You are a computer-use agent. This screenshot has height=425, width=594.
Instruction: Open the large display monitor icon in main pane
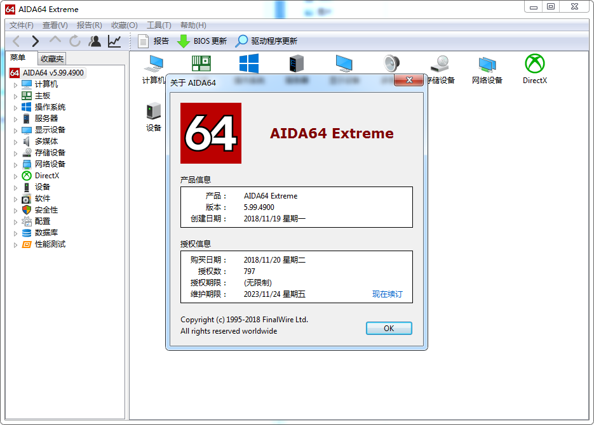pos(344,63)
